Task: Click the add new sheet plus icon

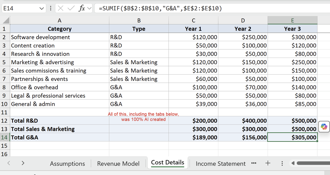Action: click(267, 163)
